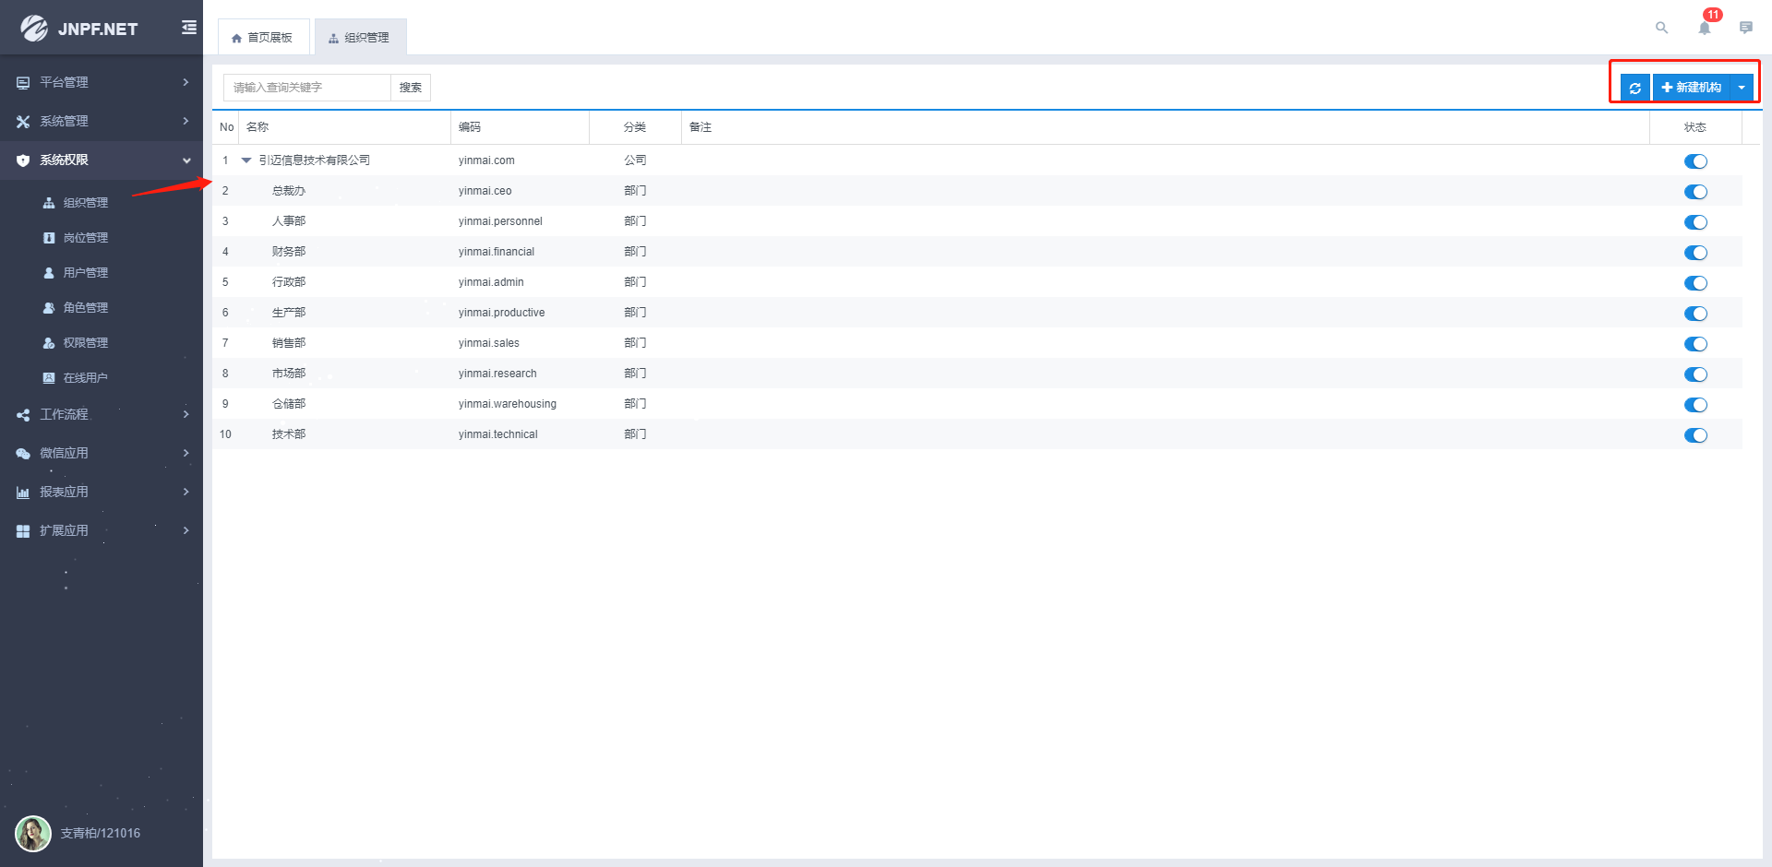Open 权限管理 in the sidebar
Screen dimensions: 1772x867
[86, 343]
